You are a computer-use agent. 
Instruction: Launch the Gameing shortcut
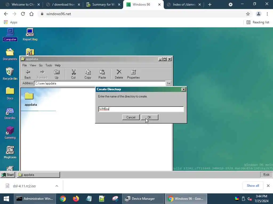[10, 133]
